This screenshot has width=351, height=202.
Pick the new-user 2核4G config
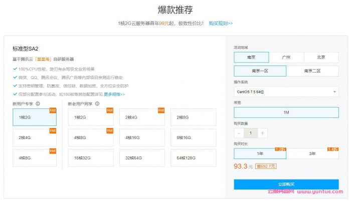[x=34, y=137]
